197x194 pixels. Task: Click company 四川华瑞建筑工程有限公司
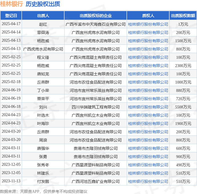pyautogui.click(x=96, y=107)
